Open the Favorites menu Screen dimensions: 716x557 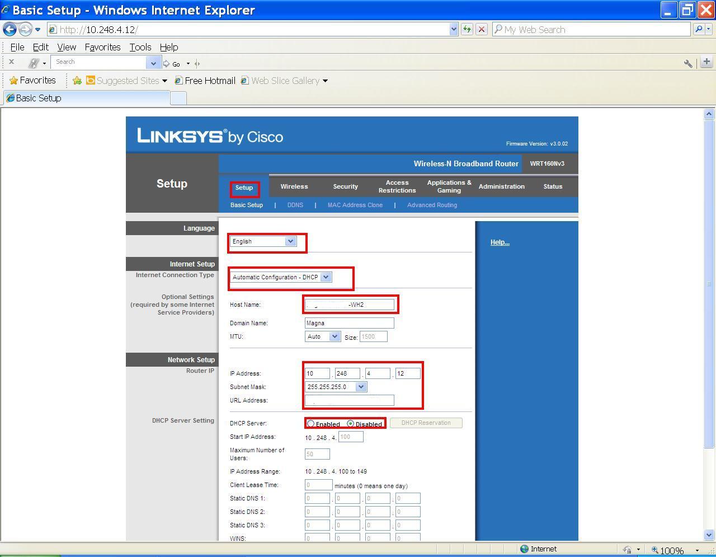pyautogui.click(x=102, y=47)
